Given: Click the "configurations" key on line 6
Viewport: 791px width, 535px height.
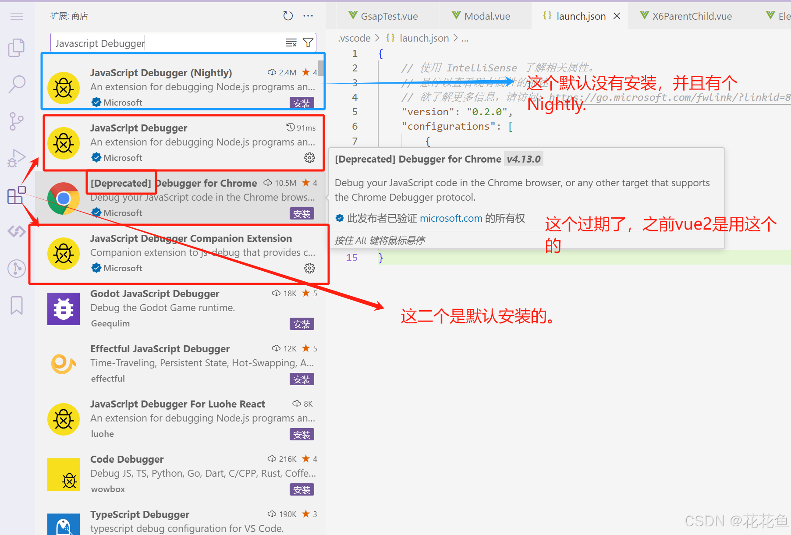Looking at the screenshot, I should [x=448, y=126].
